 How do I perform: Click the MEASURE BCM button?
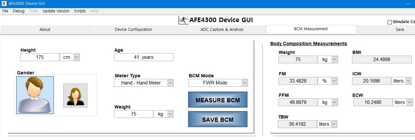(218, 100)
